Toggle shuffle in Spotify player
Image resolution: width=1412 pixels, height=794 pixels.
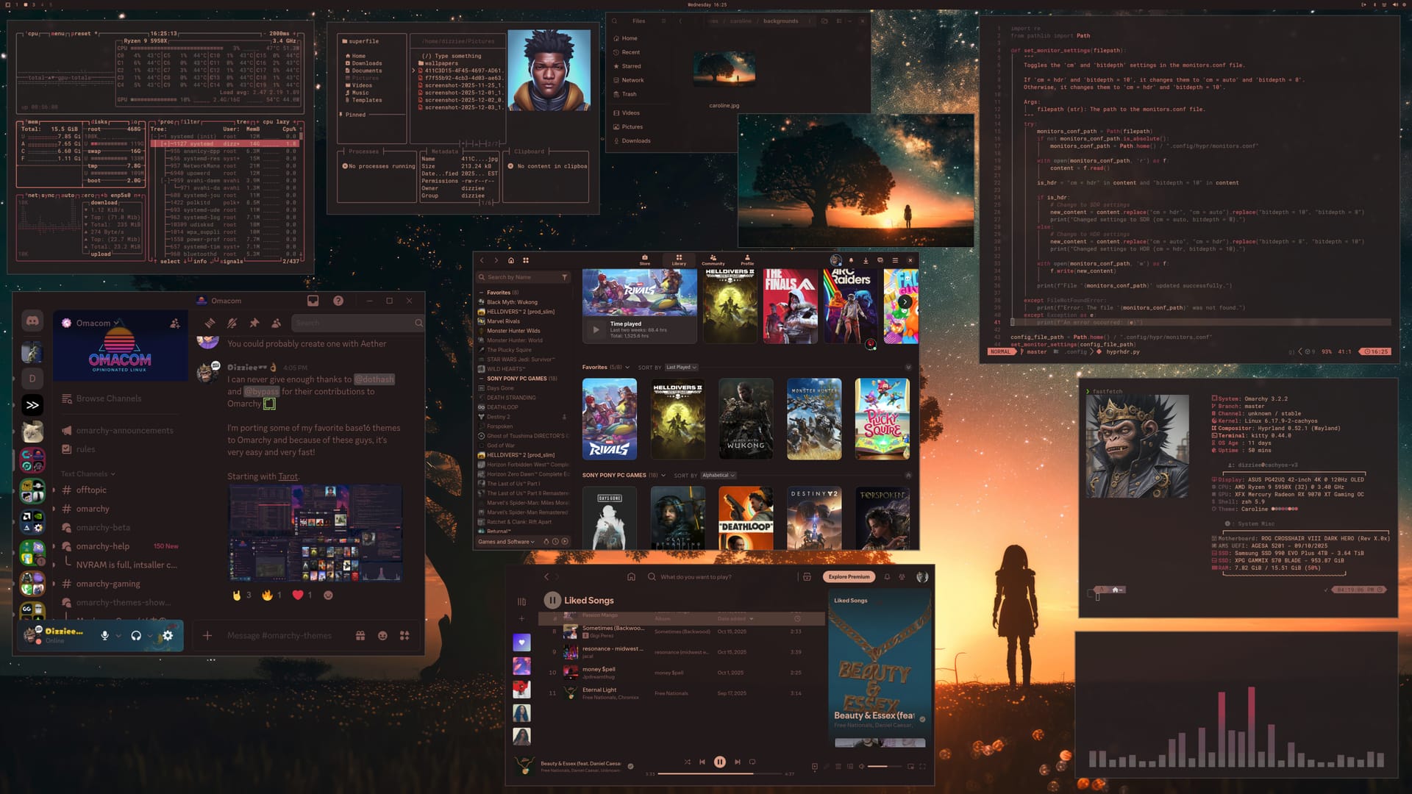click(687, 762)
